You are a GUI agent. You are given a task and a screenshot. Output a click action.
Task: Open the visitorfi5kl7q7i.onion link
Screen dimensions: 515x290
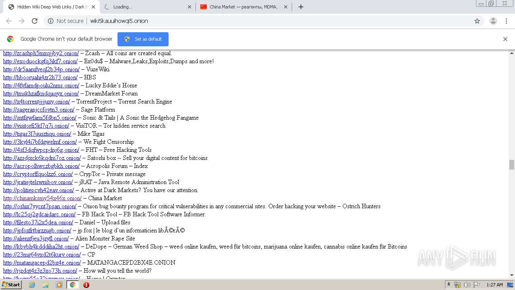(x=36, y=126)
